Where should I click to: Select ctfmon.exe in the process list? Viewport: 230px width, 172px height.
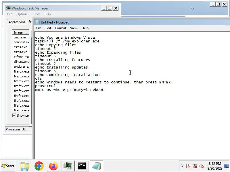[x=21, y=57]
